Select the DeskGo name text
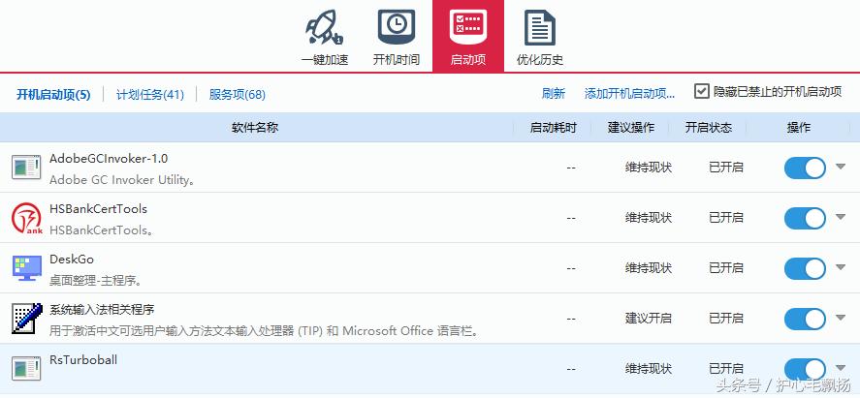 click(72, 260)
